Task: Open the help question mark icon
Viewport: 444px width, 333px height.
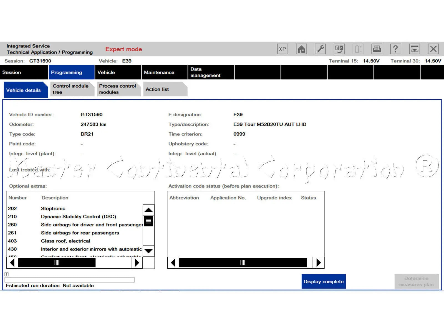Action: (x=395, y=49)
